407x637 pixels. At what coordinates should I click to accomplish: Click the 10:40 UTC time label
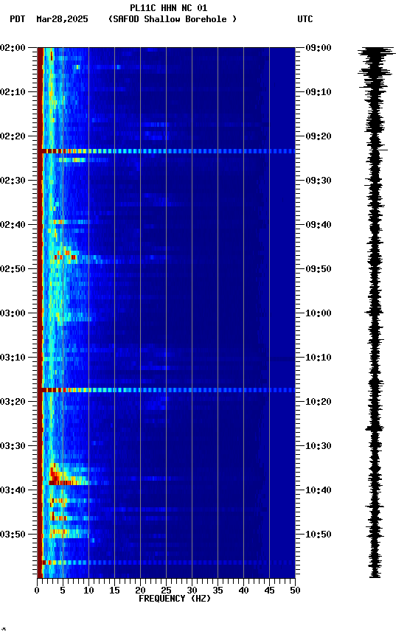pos(319,490)
